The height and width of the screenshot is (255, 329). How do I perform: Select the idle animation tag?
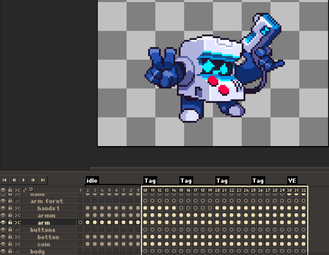pyautogui.click(x=92, y=181)
